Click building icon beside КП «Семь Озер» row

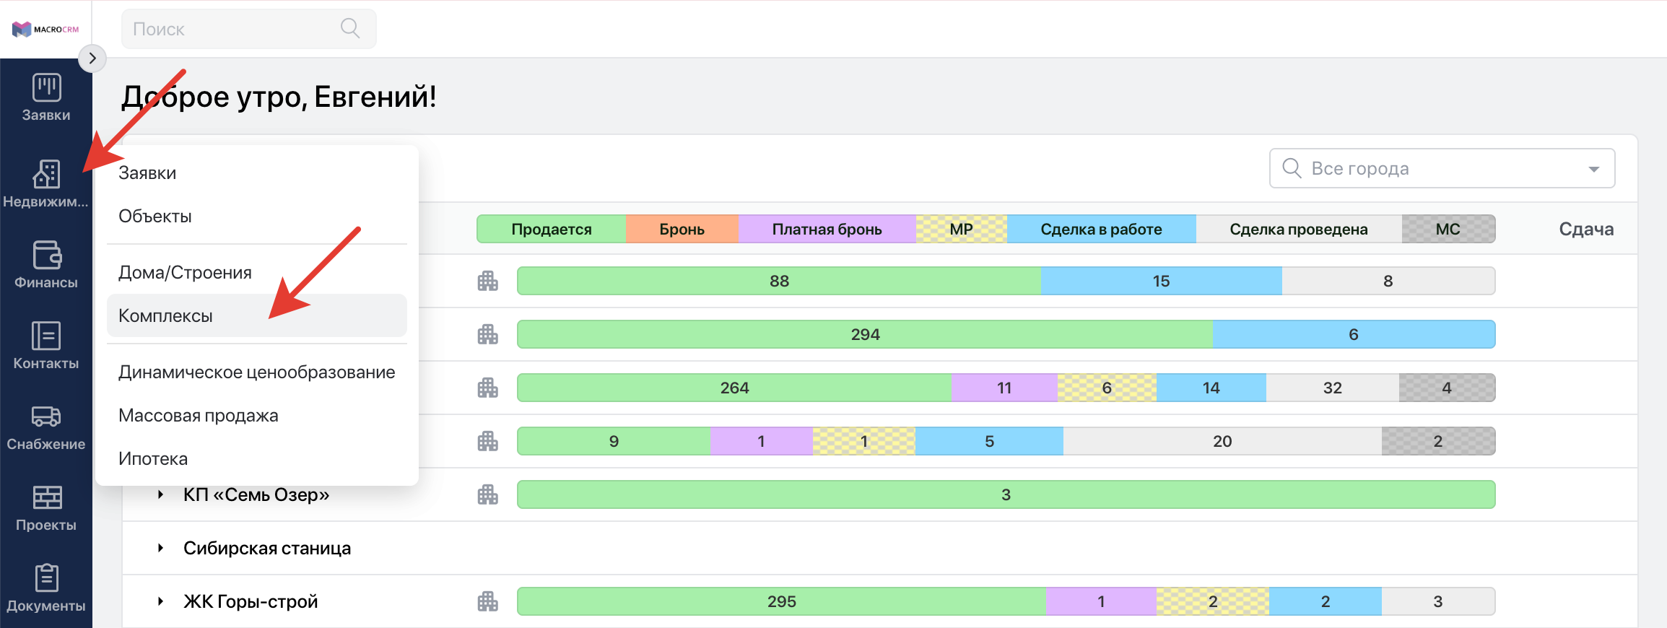tap(488, 494)
